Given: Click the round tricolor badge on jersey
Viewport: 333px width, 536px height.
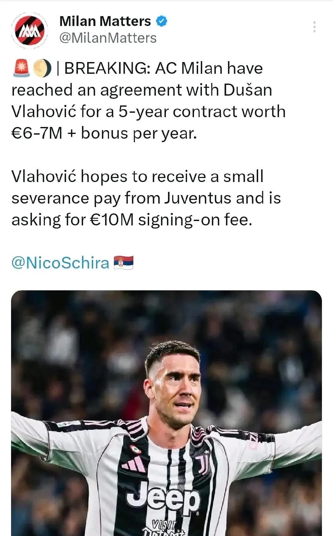Looking at the screenshot, I should pyautogui.click(x=136, y=449).
